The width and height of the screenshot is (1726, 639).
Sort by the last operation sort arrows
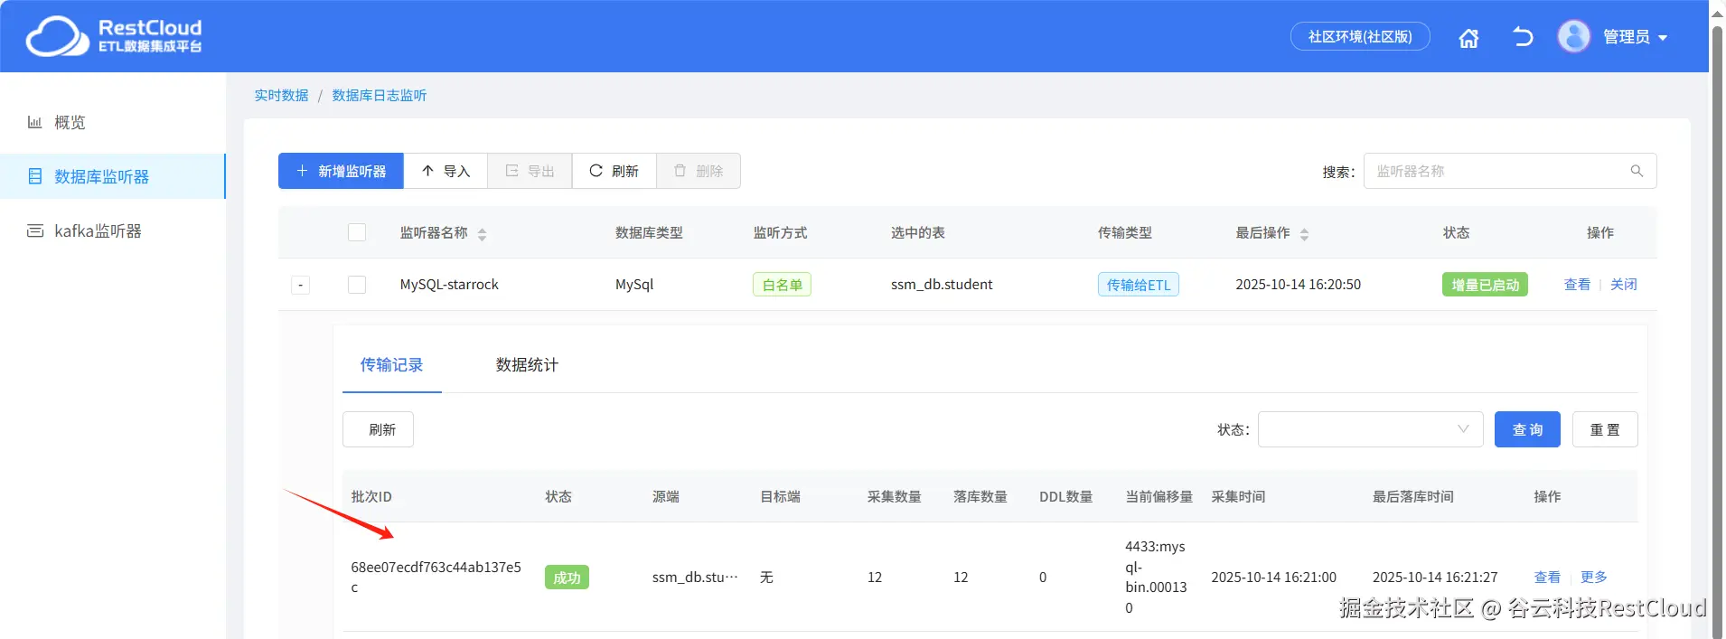tap(1304, 234)
